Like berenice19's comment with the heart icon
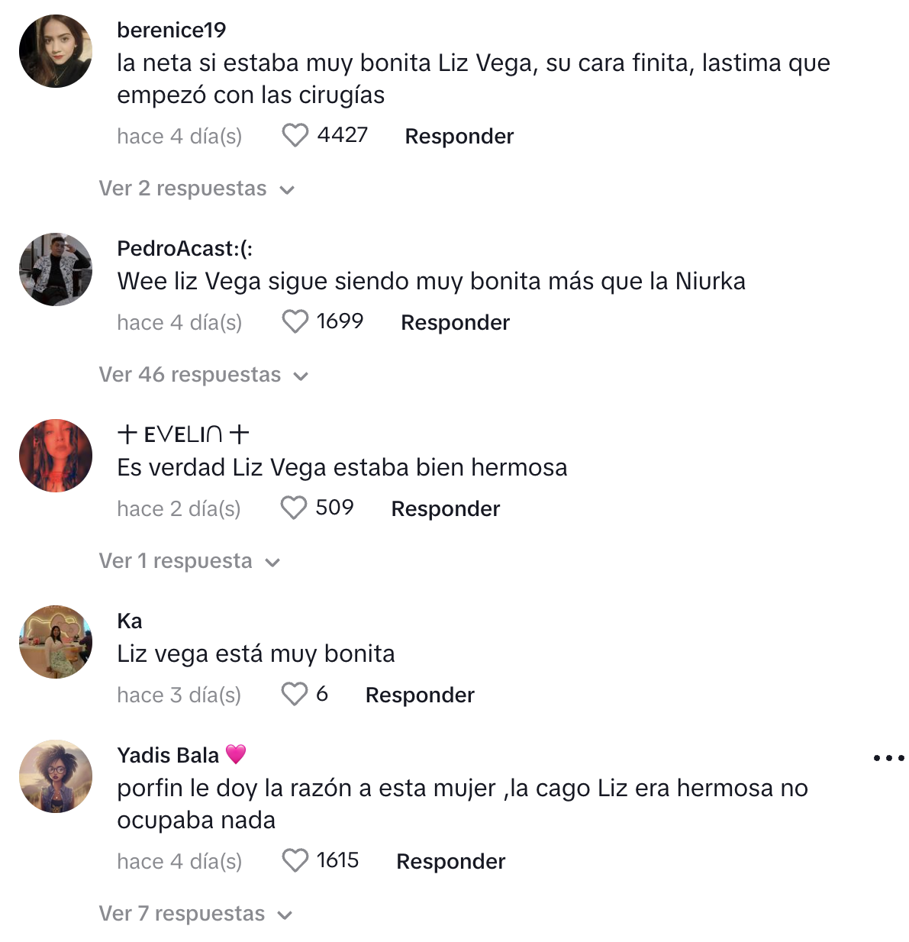The image size is (909, 942). (295, 136)
